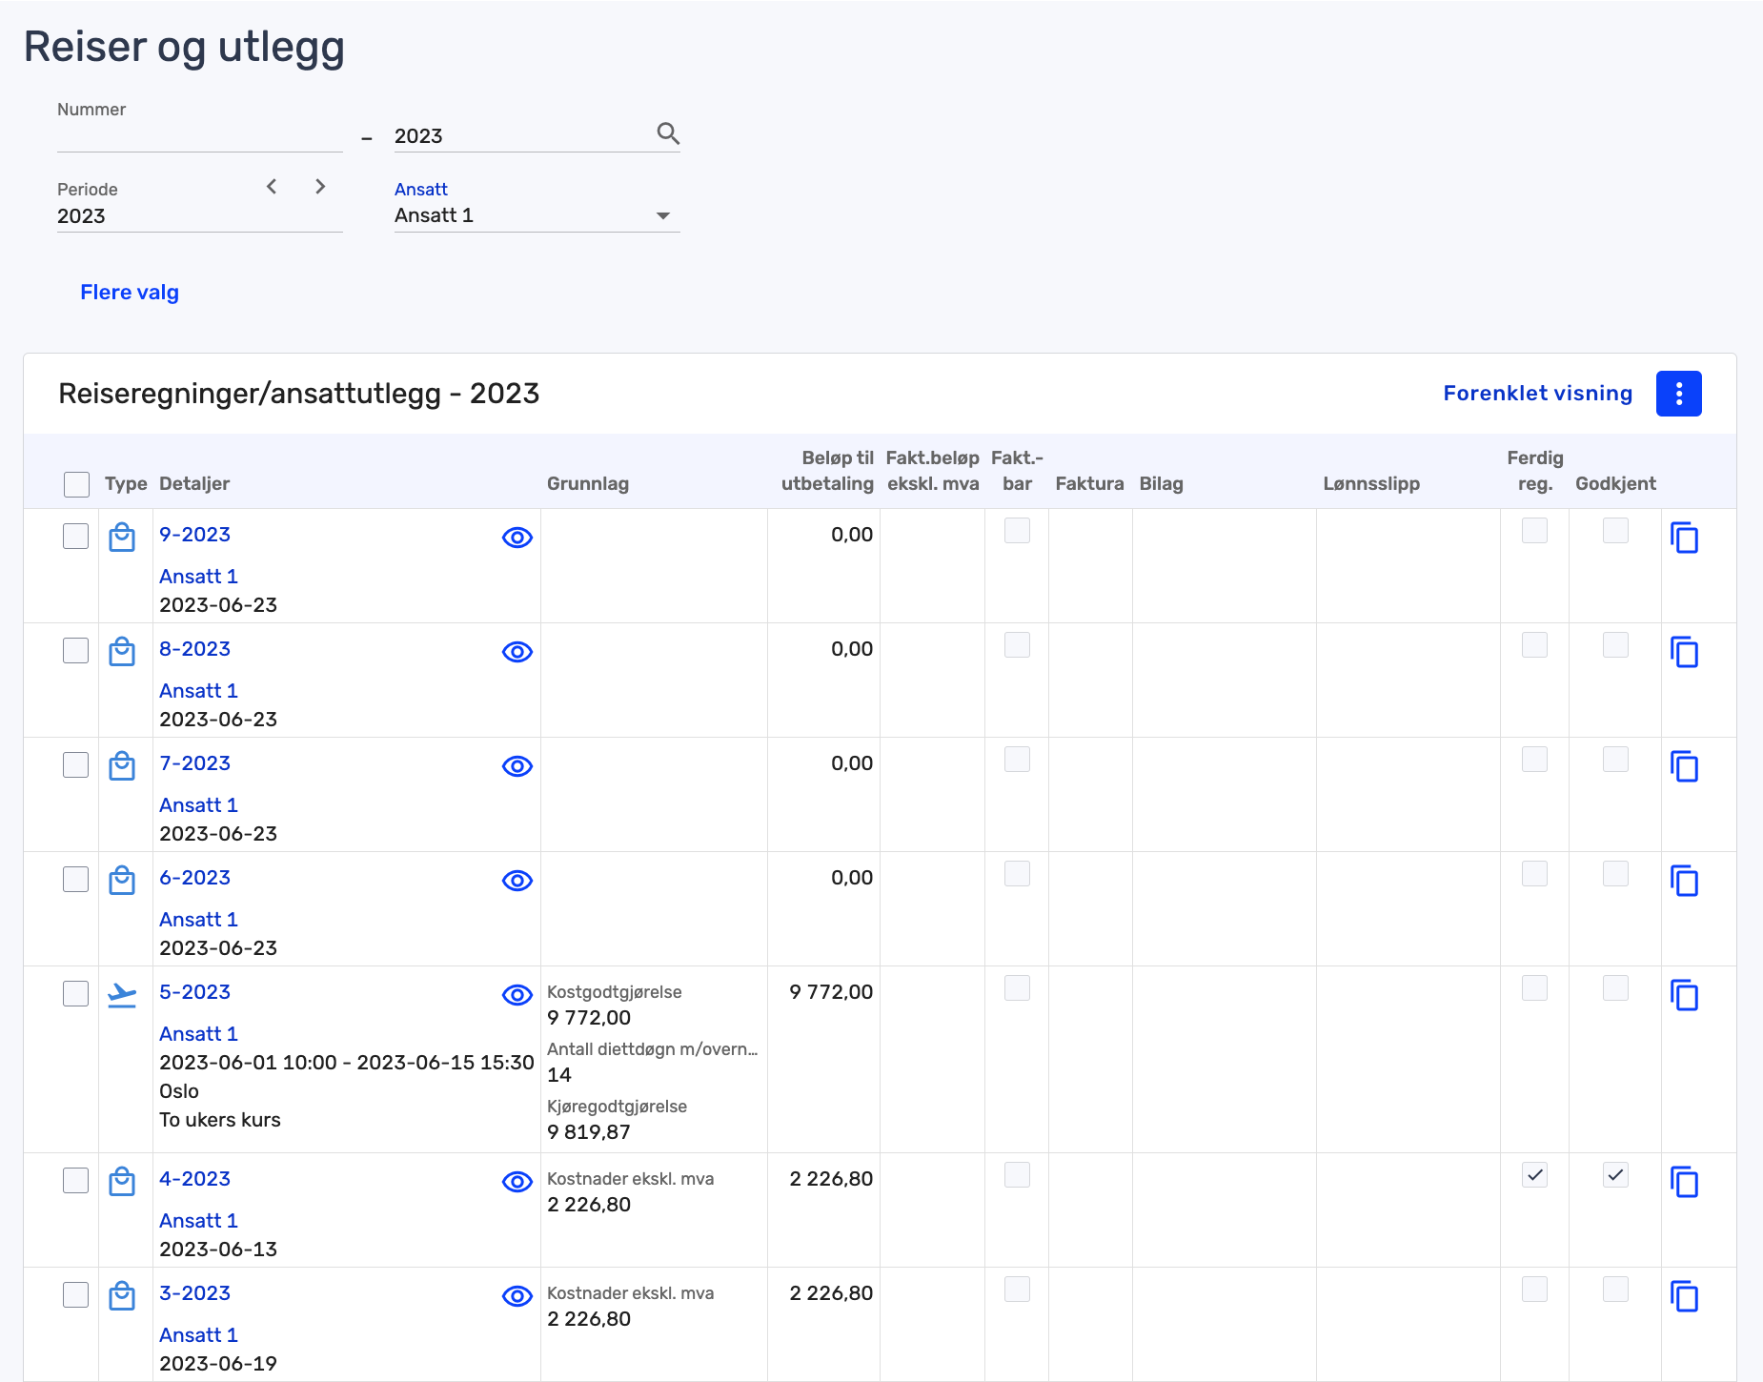The image size is (1763, 1382).
Task: Click the Grunnlag column header
Action: tap(588, 483)
